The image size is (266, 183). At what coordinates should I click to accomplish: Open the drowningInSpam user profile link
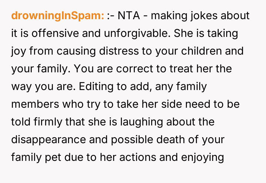58,16
